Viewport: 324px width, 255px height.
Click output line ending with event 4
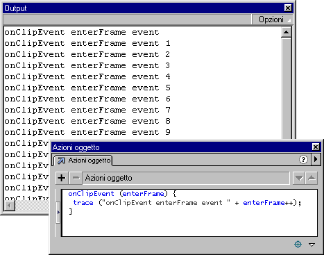[x=87, y=76]
